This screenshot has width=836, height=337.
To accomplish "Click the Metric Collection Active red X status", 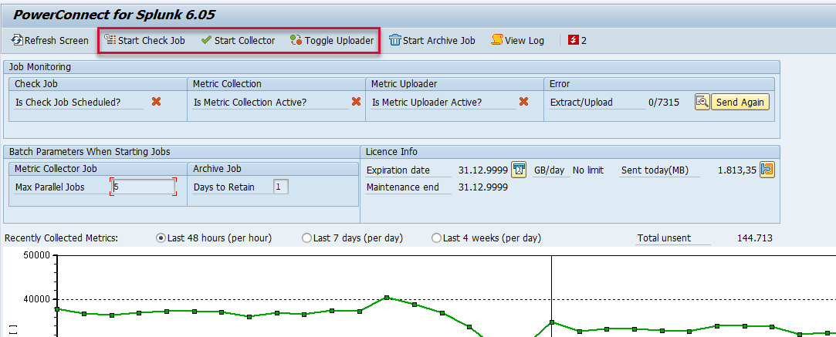I will pyautogui.click(x=356, y=102).
